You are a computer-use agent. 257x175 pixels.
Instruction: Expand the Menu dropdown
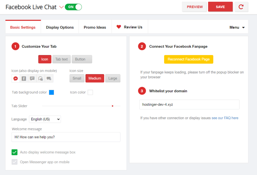tap(237, 27)
